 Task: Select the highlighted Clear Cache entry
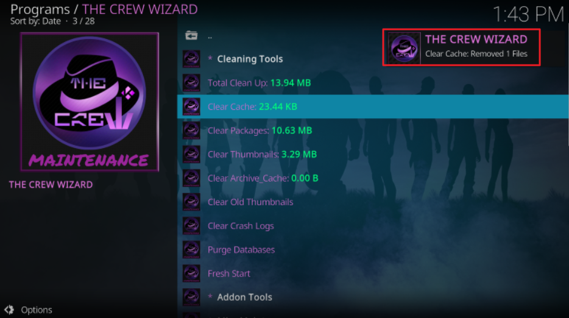pyautogui.click(x=373, y=107)
